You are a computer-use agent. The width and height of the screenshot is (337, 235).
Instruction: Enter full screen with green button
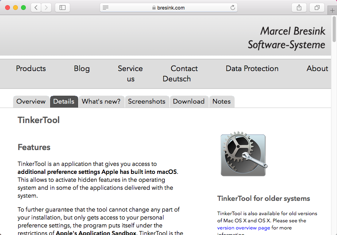click(23, 8)
